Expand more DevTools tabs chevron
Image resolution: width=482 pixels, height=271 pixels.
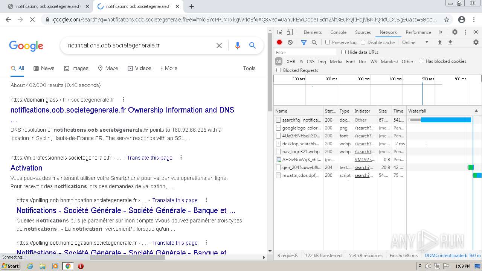coord(441,32)
